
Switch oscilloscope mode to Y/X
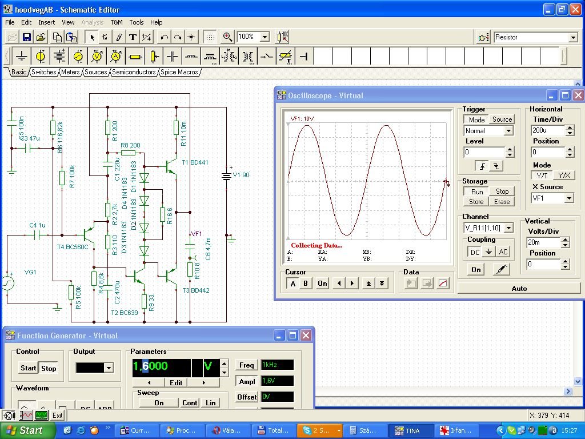point(563,175)
